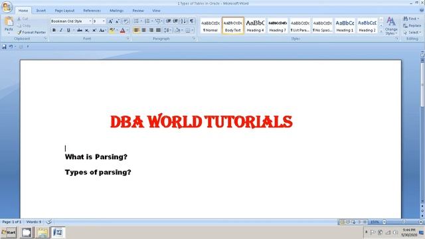This screenshot has height=239, width=425.
Task: Open the Numbering list dropdown
Action: point(152,21)
